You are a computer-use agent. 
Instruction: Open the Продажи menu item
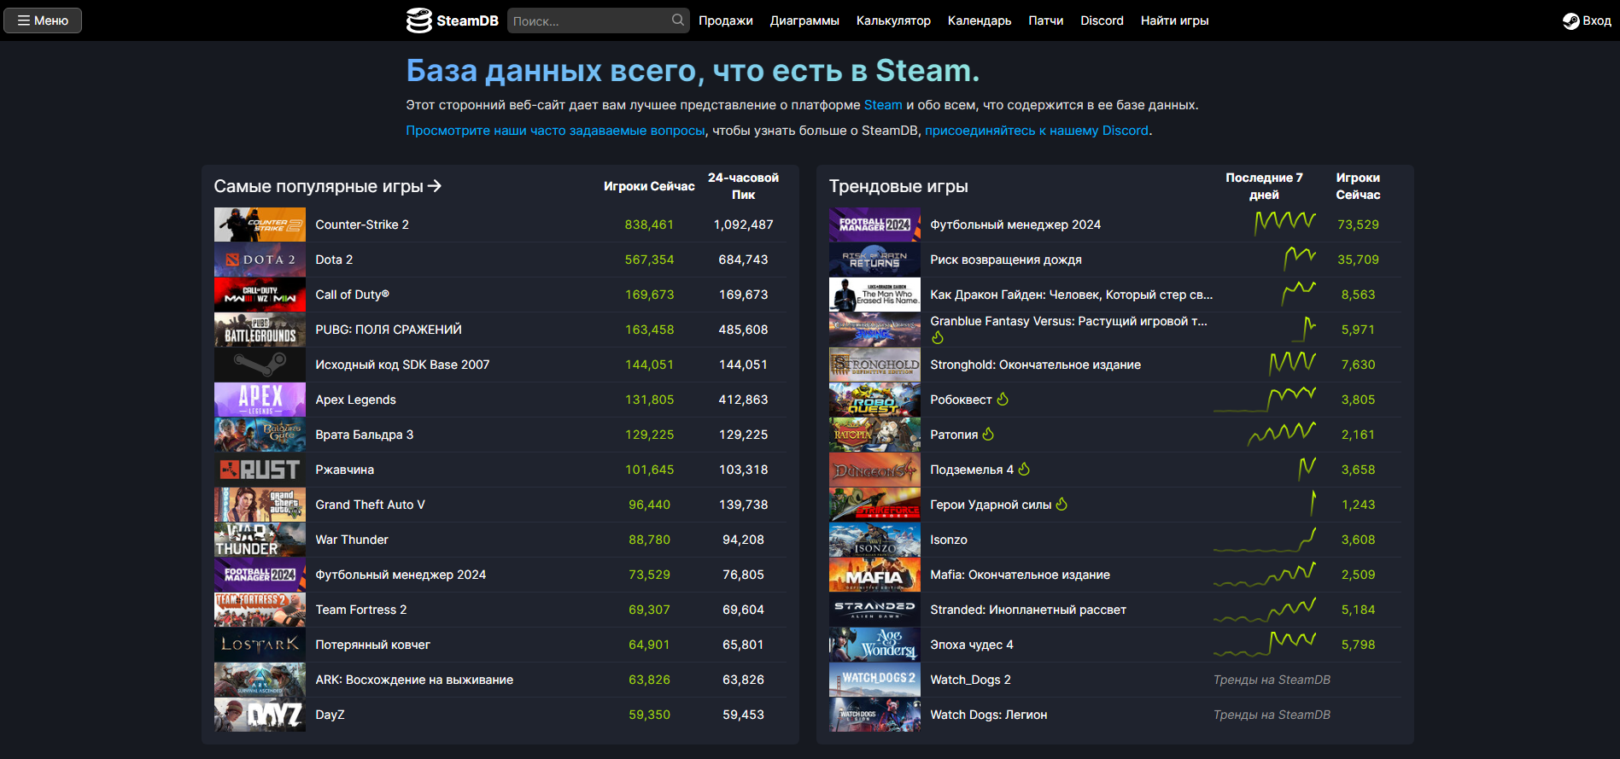pyautogui.click(x=725, y=20)
